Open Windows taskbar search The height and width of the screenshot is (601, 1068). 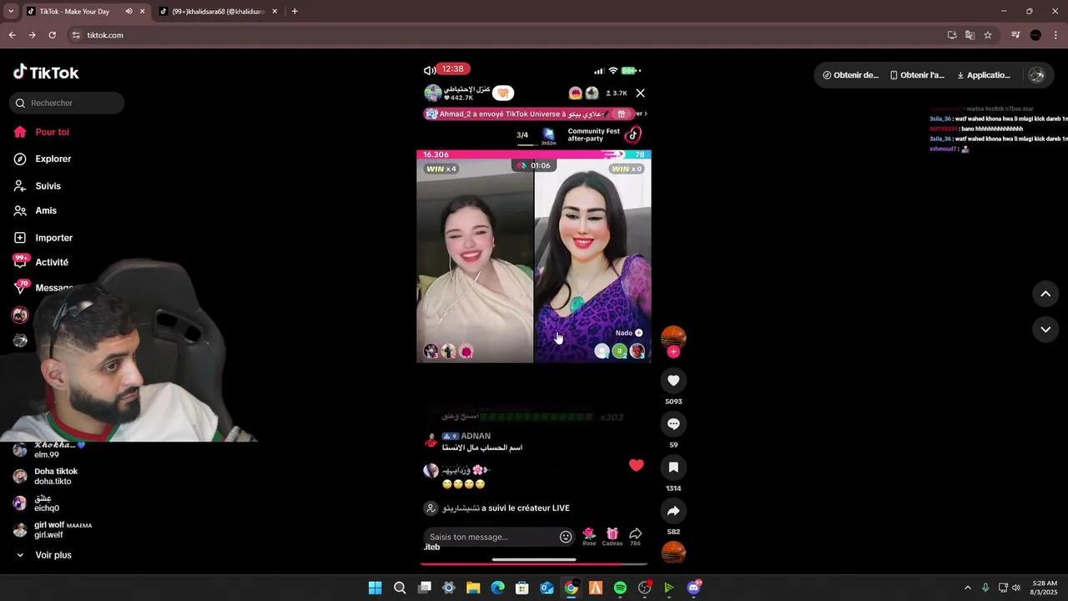(x=400, y=588)
